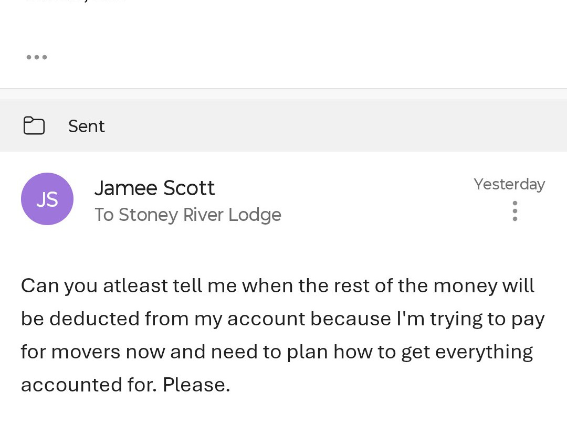Expand the To Stoney River Lodge recipient details

pos(187,215)
